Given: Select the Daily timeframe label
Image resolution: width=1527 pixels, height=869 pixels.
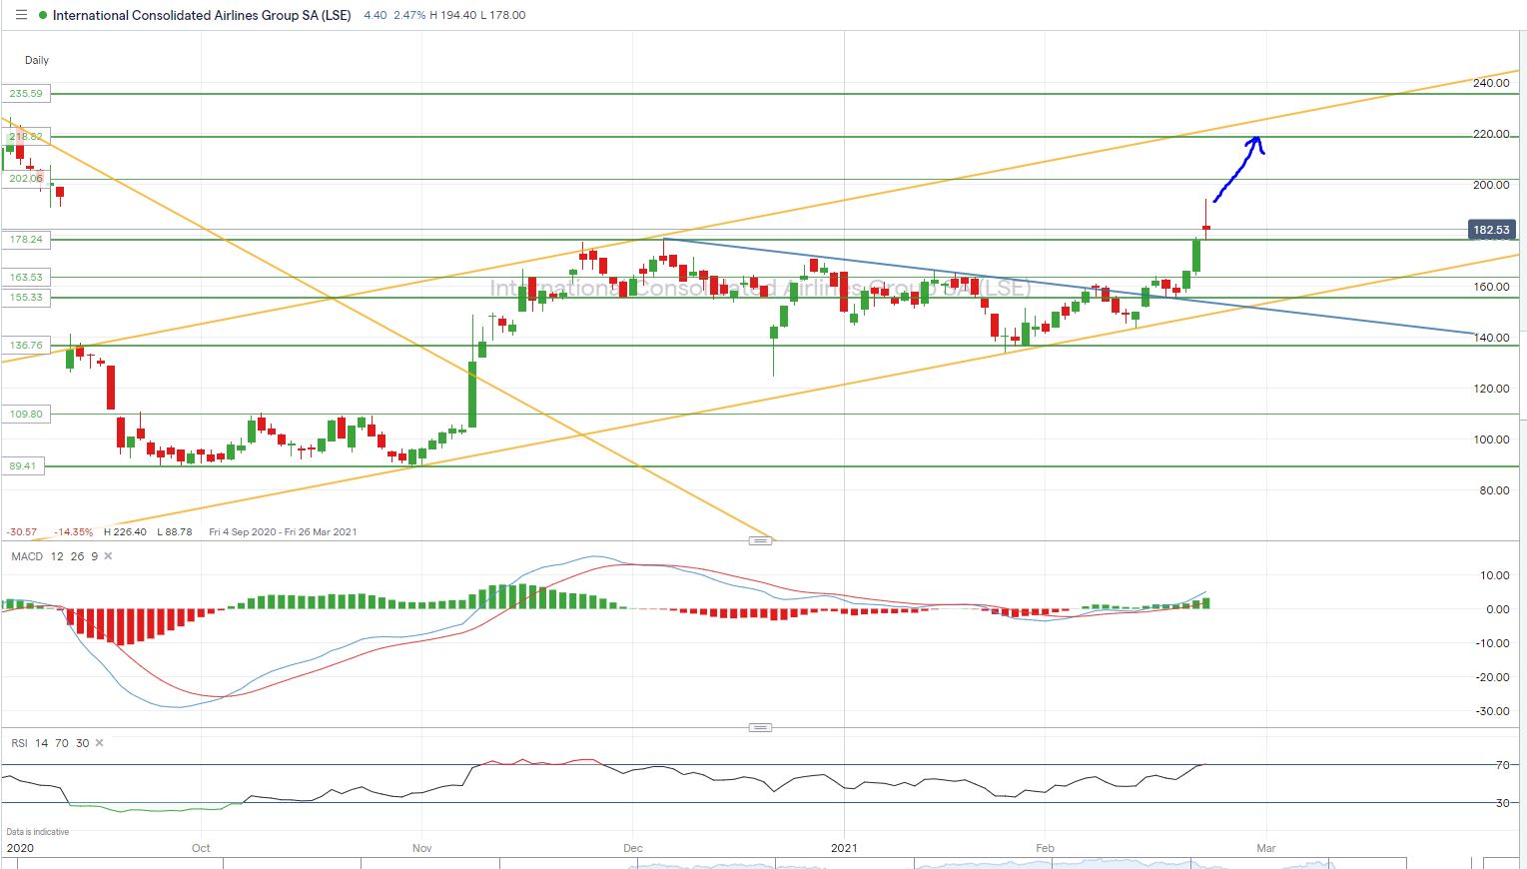Looking at the screenshot, I should (x=37, y=60).
